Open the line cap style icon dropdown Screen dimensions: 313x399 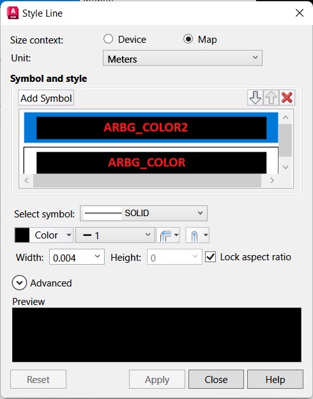(197, 235)
